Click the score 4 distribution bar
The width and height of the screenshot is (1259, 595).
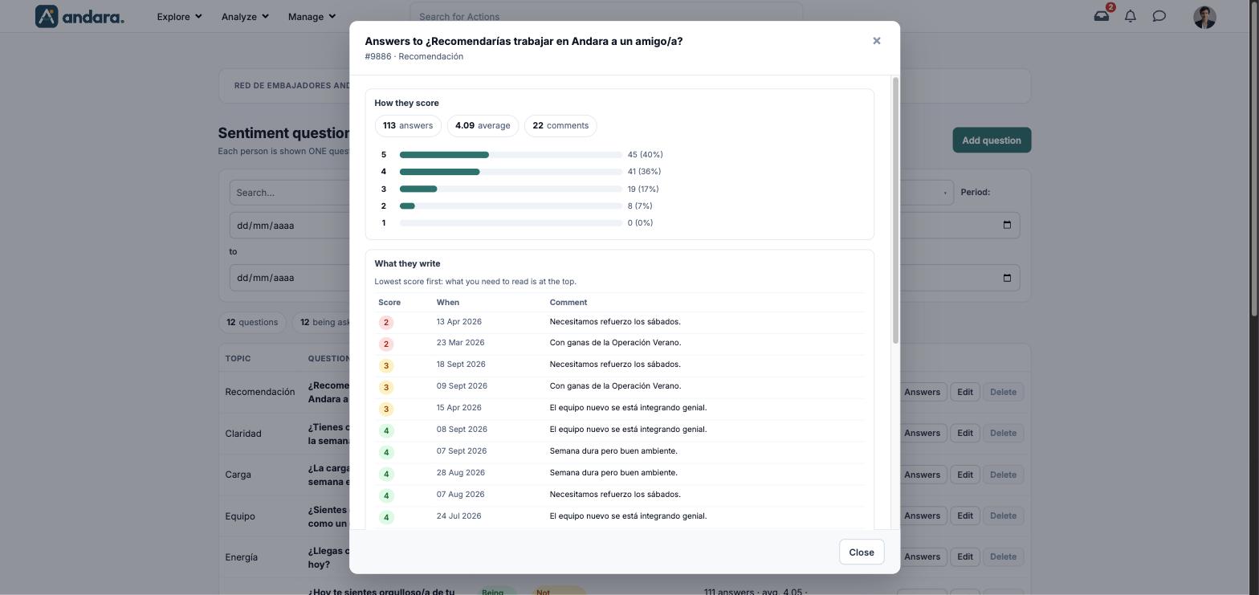pyautogui.click(x=511, y=172)
